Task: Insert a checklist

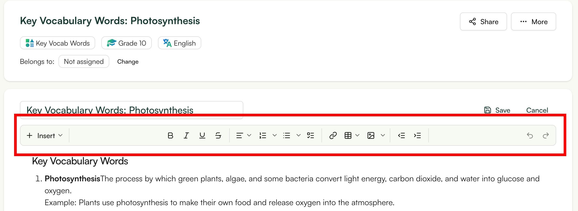Action: pos(310,135)
